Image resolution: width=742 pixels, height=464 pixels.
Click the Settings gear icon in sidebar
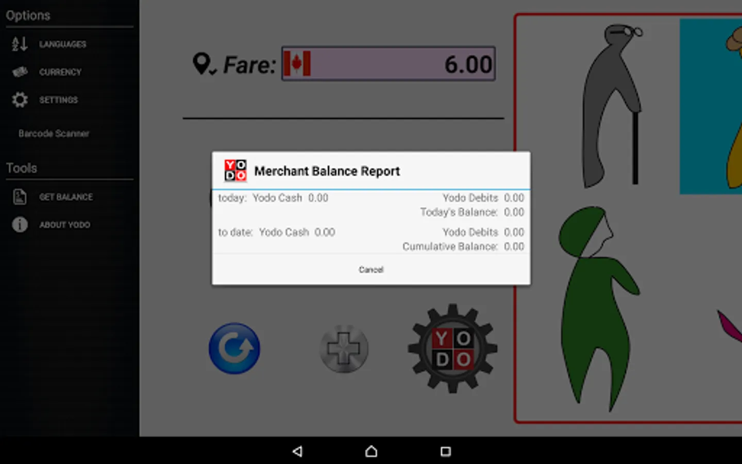20,100
